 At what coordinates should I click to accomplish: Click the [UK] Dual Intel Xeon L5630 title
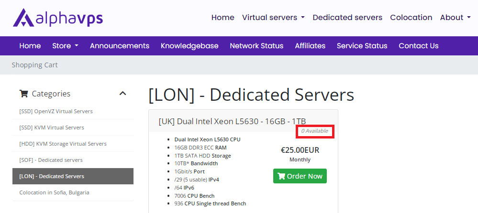(232, 121)
